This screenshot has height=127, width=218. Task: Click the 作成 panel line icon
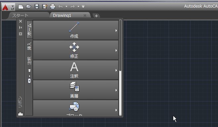[74, 27]
